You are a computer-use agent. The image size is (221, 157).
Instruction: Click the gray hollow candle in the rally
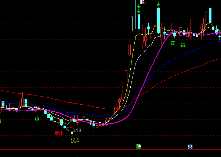130,49
